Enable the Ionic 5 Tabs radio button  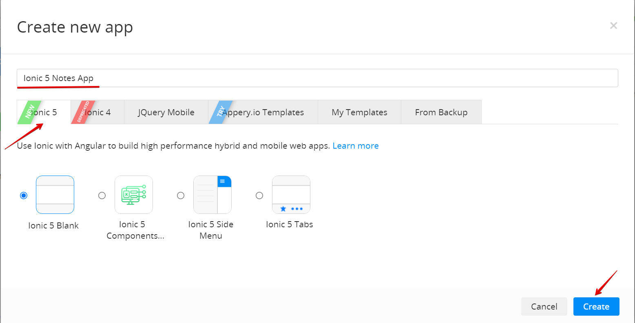coord(259,196)
